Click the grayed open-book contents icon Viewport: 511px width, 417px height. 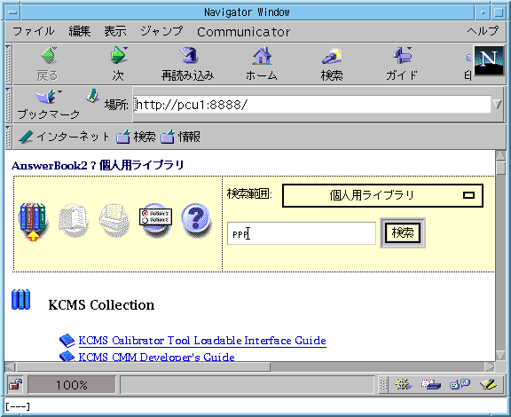(74, 219)
